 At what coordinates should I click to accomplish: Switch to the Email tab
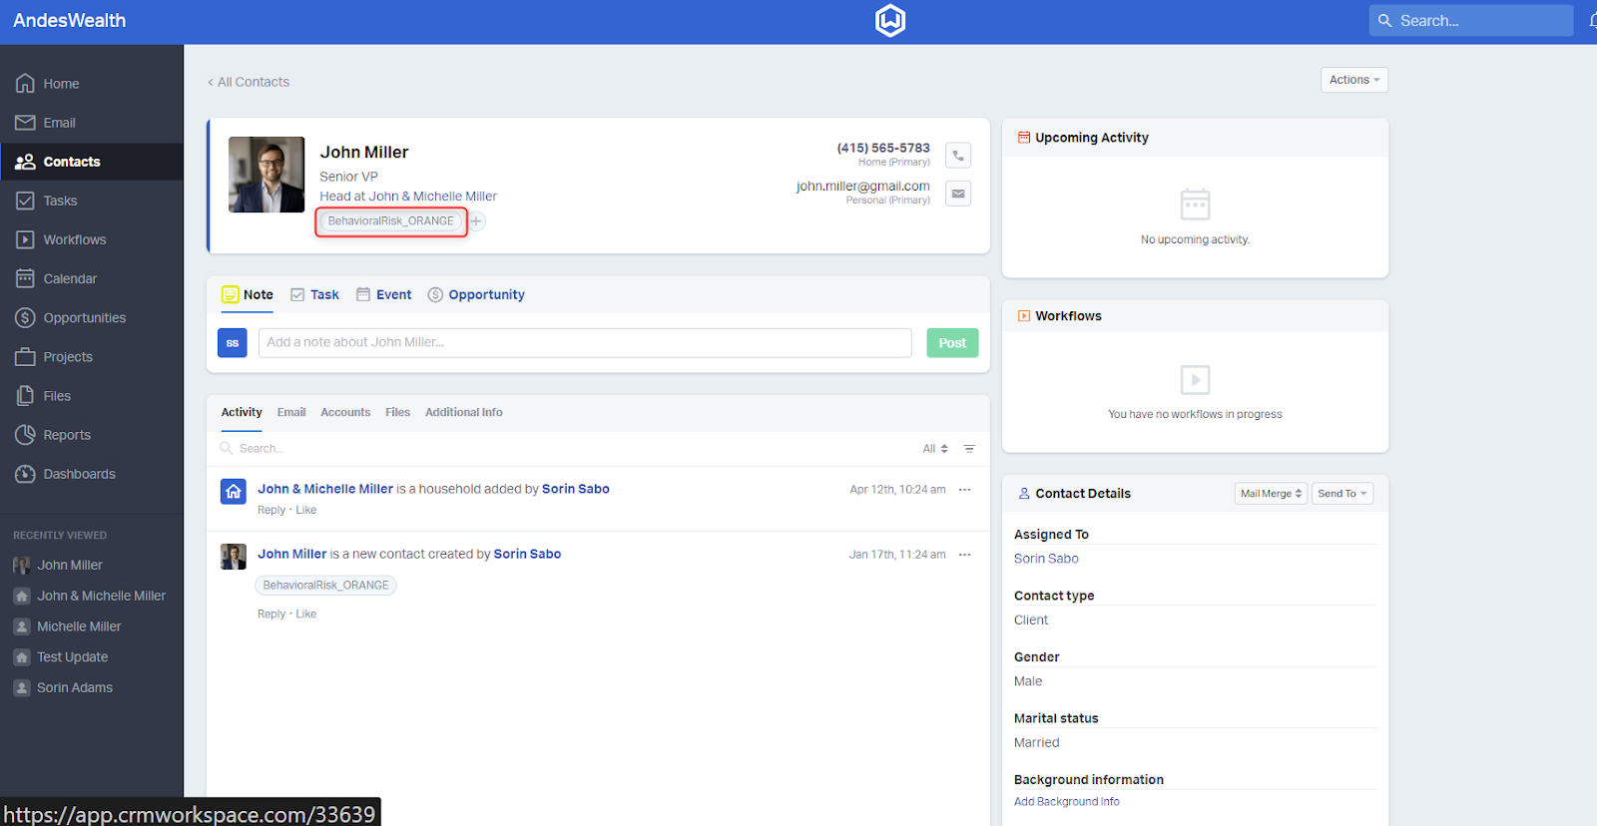(291, 412)
